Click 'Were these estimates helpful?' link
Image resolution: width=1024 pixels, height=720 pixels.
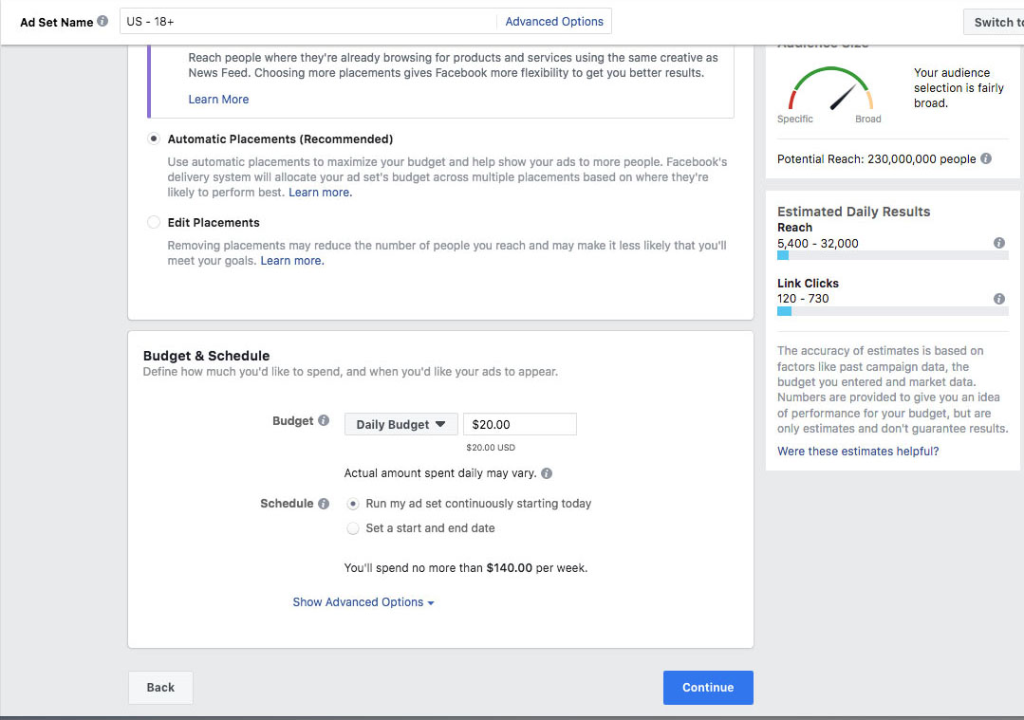[858, 452]
